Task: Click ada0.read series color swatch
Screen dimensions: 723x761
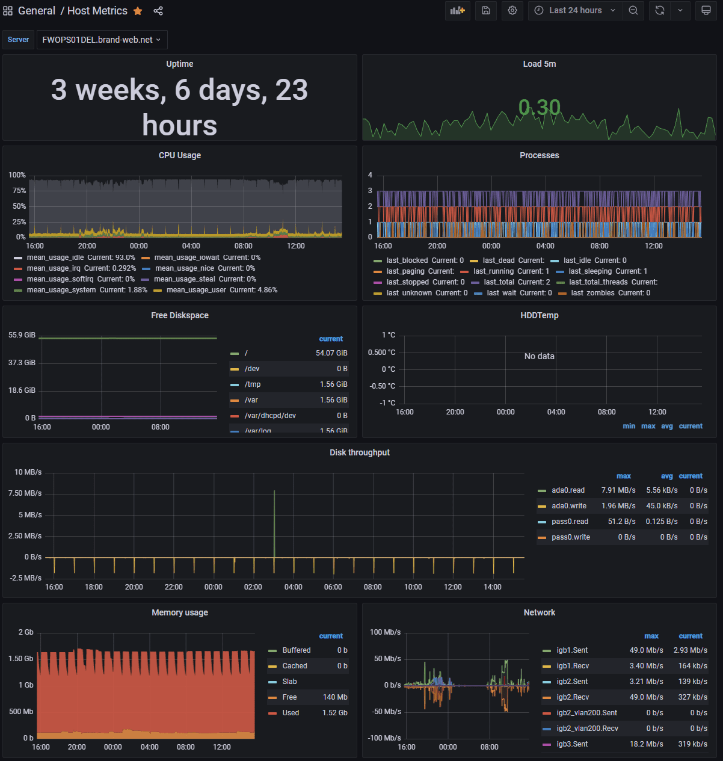Action: 542,490
